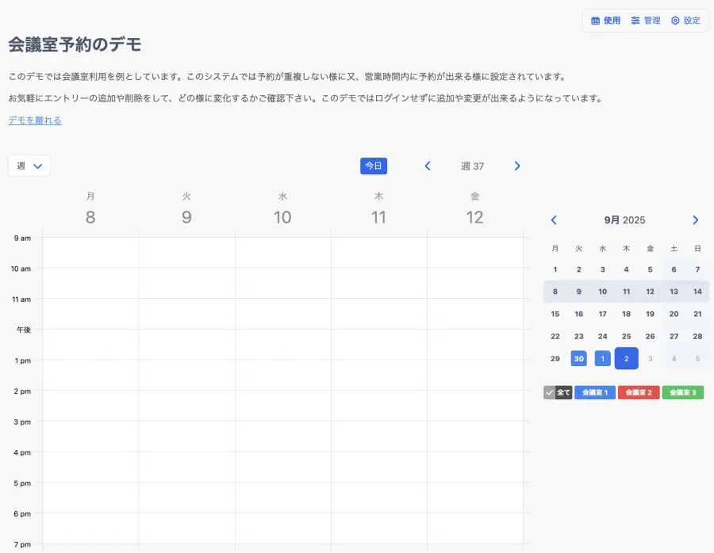Toggle 会議室 1 blue room filter
The width and height of the screenshot is (714, 553).
click(595, 392)
